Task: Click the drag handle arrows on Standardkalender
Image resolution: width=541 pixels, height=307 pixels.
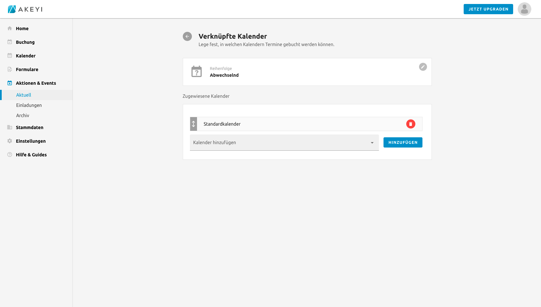Action: pos(193,124)
